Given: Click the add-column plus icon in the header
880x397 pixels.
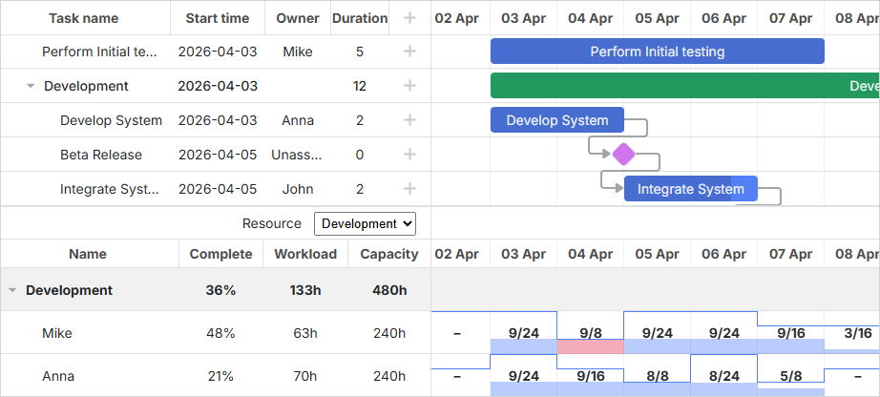Looking at the screenshot, I should pyautogui.click(x=409, y=18).
